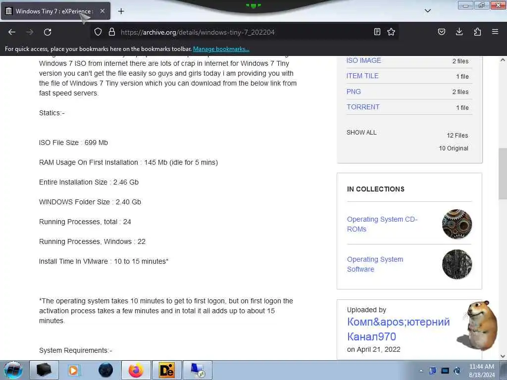The width and height of the screenshot is (507, 380).
Task: Click the scrollbar up arrow
Action: pyautogui.click(x=503, y=60)
